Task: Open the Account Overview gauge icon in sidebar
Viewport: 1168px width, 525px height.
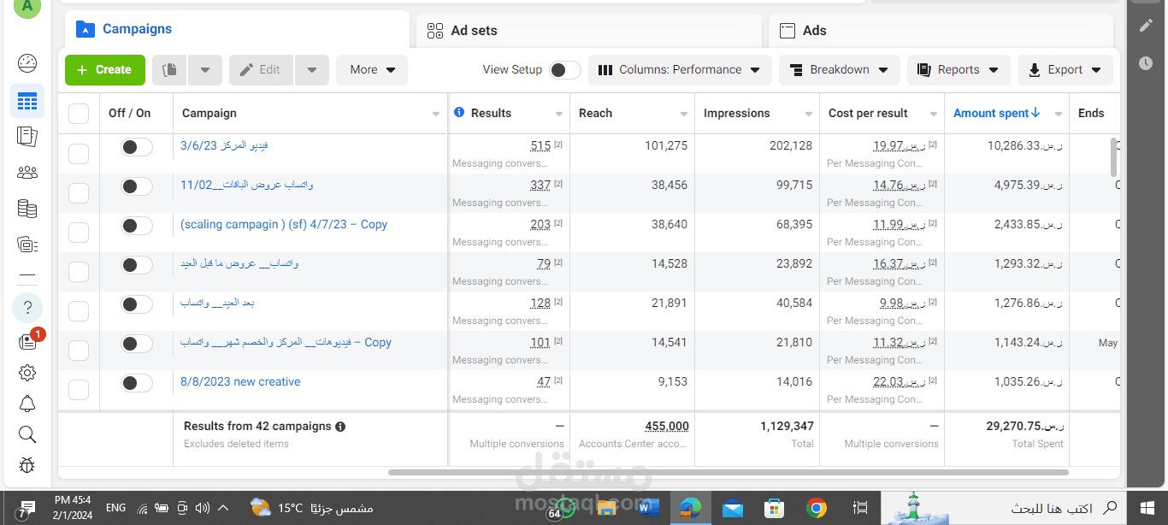Action: point(27,63)
